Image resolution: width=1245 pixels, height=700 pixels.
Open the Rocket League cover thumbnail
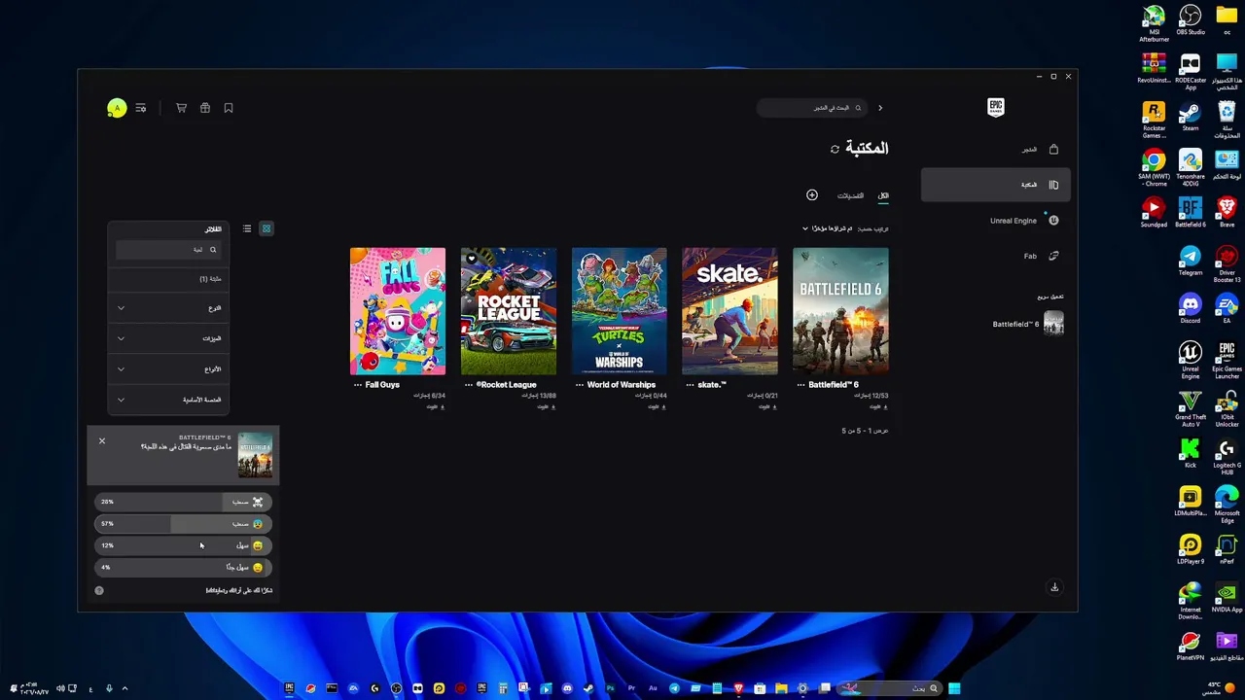coord(509,311)
